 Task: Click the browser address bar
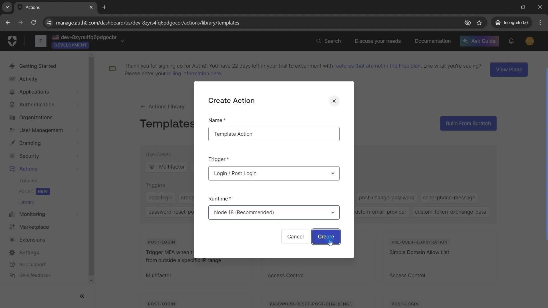click(x=257, y=23)
